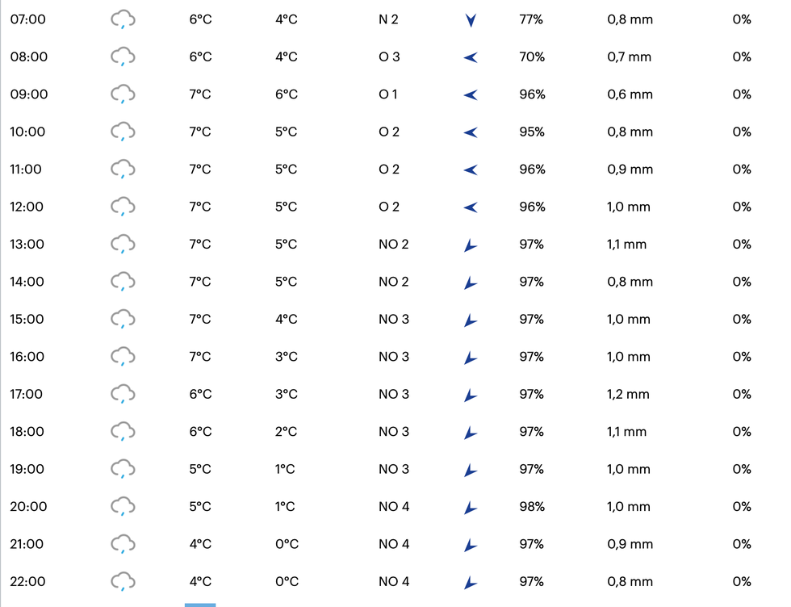
Task: Click the north wind arrow at 07:00
Action: point(471,20)
